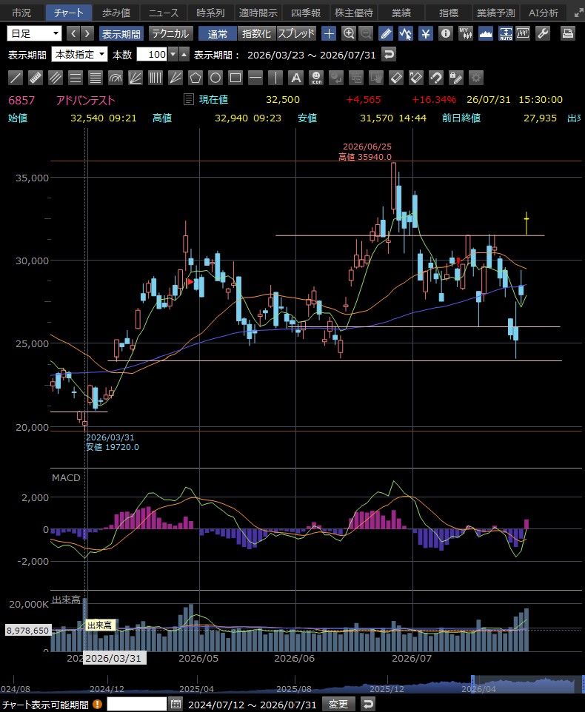
Task: Click the date range input field at bottom
Action: (x=137, y=705)
